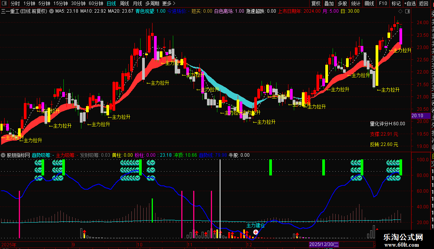Click the 冲顶: 10.66 indicator value
The height and width of the screenshot is (249, 434).
[x=185, y=155]
